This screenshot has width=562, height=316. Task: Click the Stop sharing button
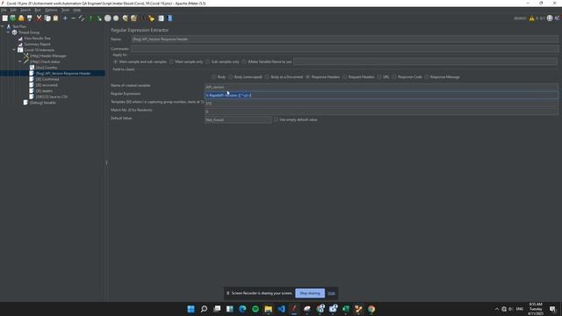pyautogui.click(x=310, y=293)
